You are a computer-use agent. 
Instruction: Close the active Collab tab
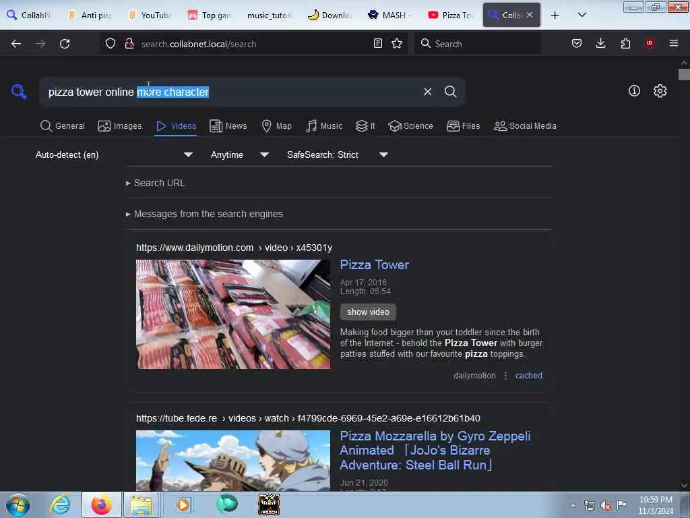tap(530, 15)
